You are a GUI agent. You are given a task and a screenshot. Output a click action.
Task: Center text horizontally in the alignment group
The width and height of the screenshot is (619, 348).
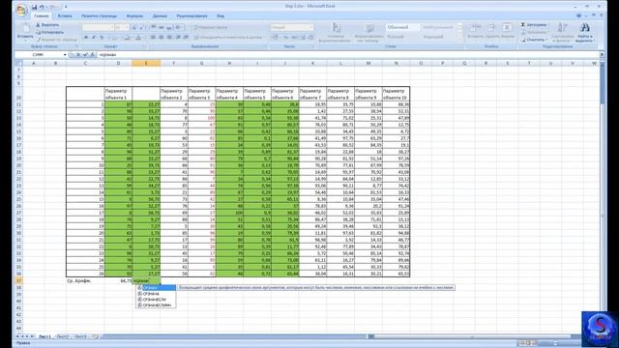point(162,38)
